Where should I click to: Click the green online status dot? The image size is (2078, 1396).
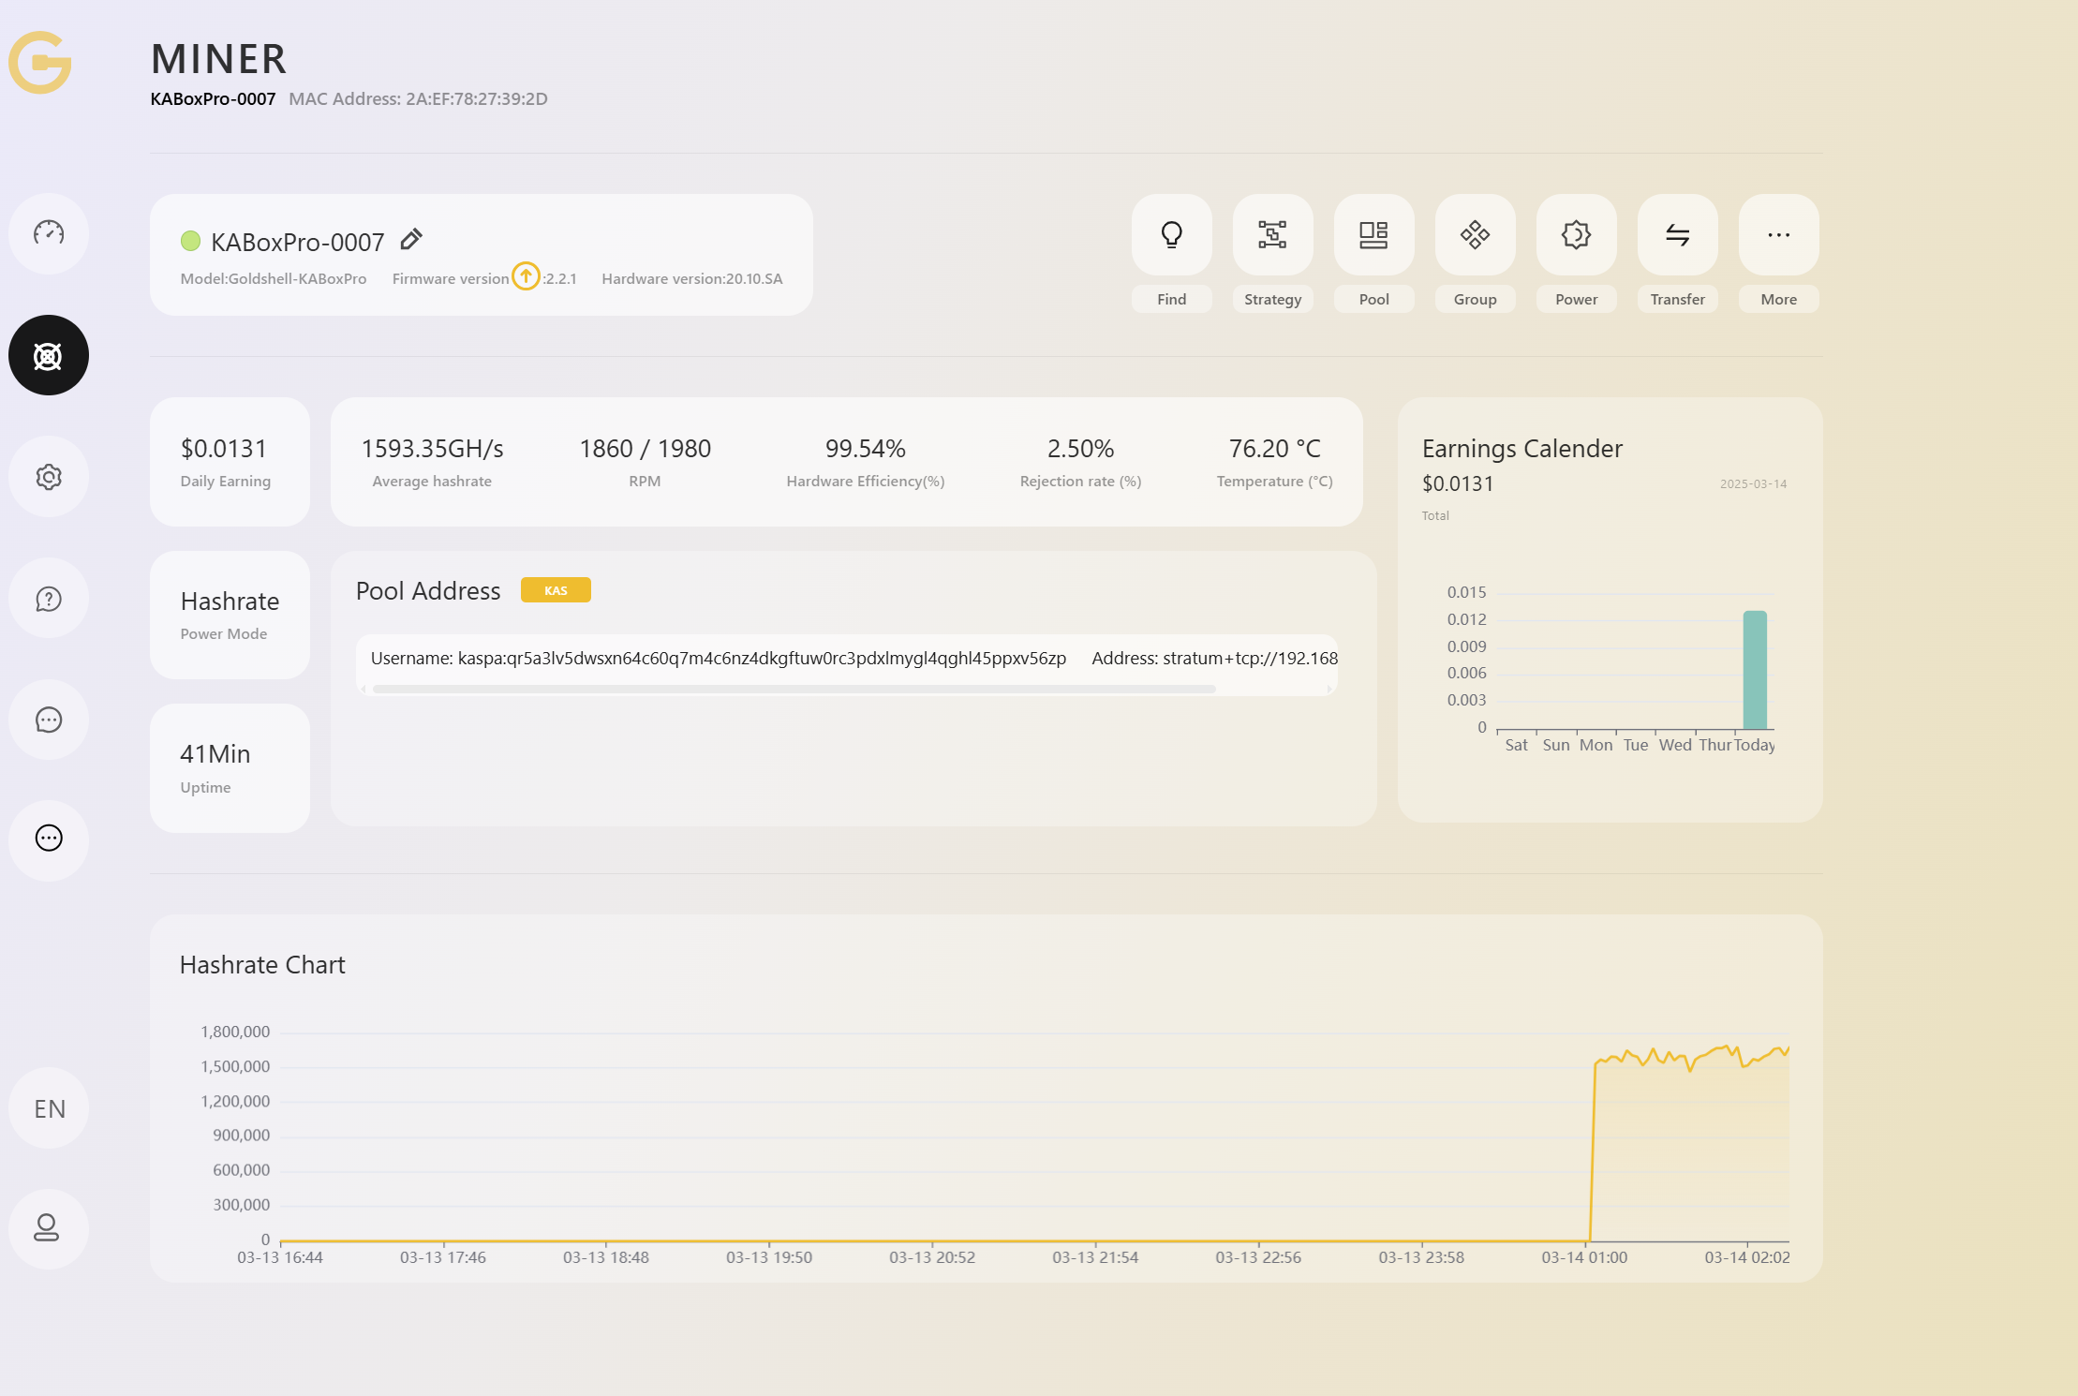190,241
